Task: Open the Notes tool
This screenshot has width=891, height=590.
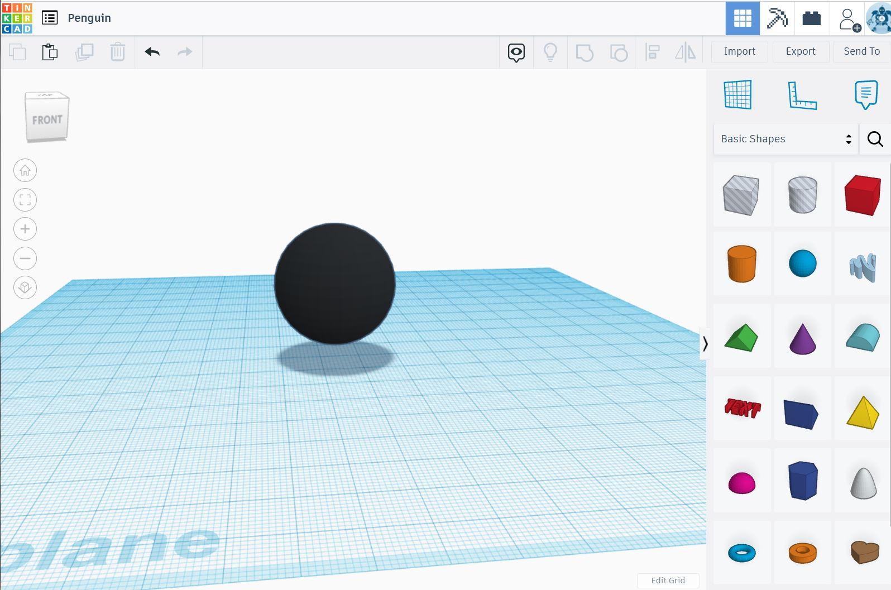Action: [866, 94]
